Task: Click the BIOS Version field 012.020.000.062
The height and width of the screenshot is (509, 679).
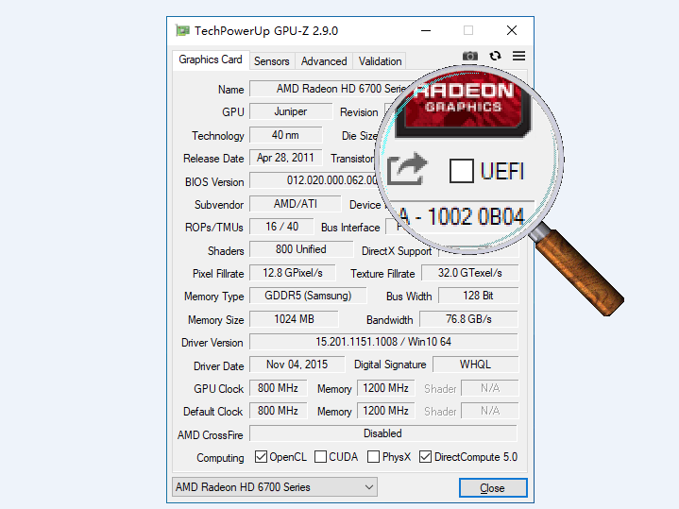Action: [x=315, y=180]
